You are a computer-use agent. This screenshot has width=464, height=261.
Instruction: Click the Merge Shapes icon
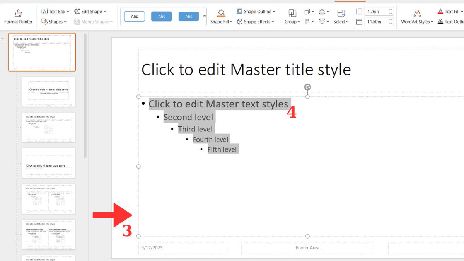click(77, 22)
